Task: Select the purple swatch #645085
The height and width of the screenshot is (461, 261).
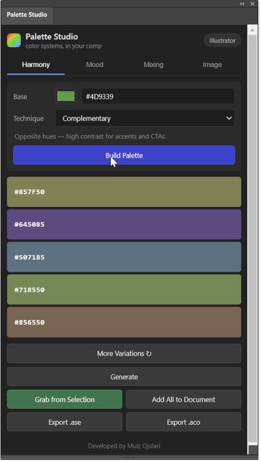Action: 124,224
